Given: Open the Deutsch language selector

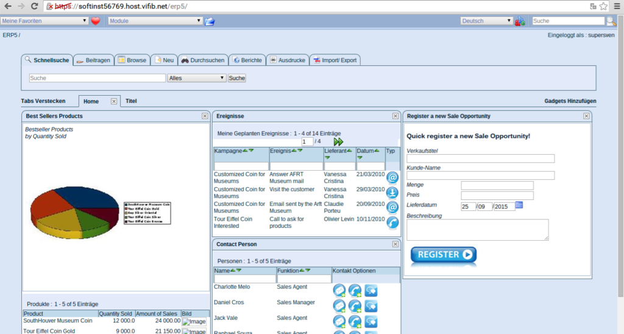Looking at the screenshot, I should pyautogui.click(x=487, y=21).
